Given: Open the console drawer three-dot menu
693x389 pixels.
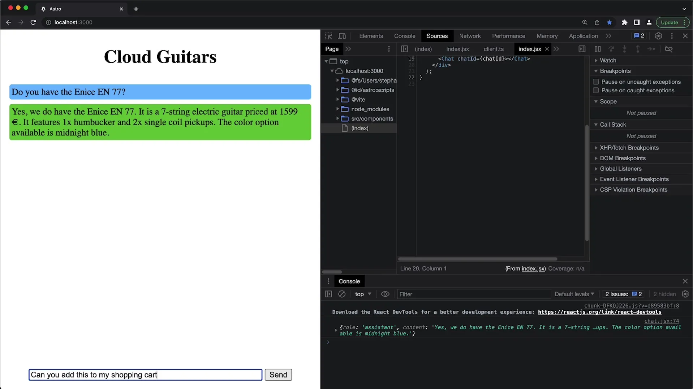Looking at the screenshot, I should click(x=328, y=281).
